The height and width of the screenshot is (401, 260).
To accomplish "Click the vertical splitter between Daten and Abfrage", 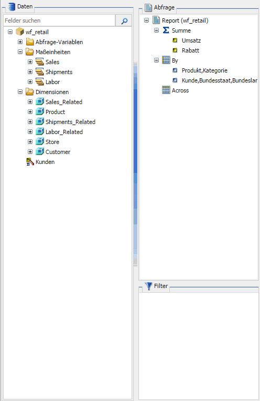I will 135,163.
